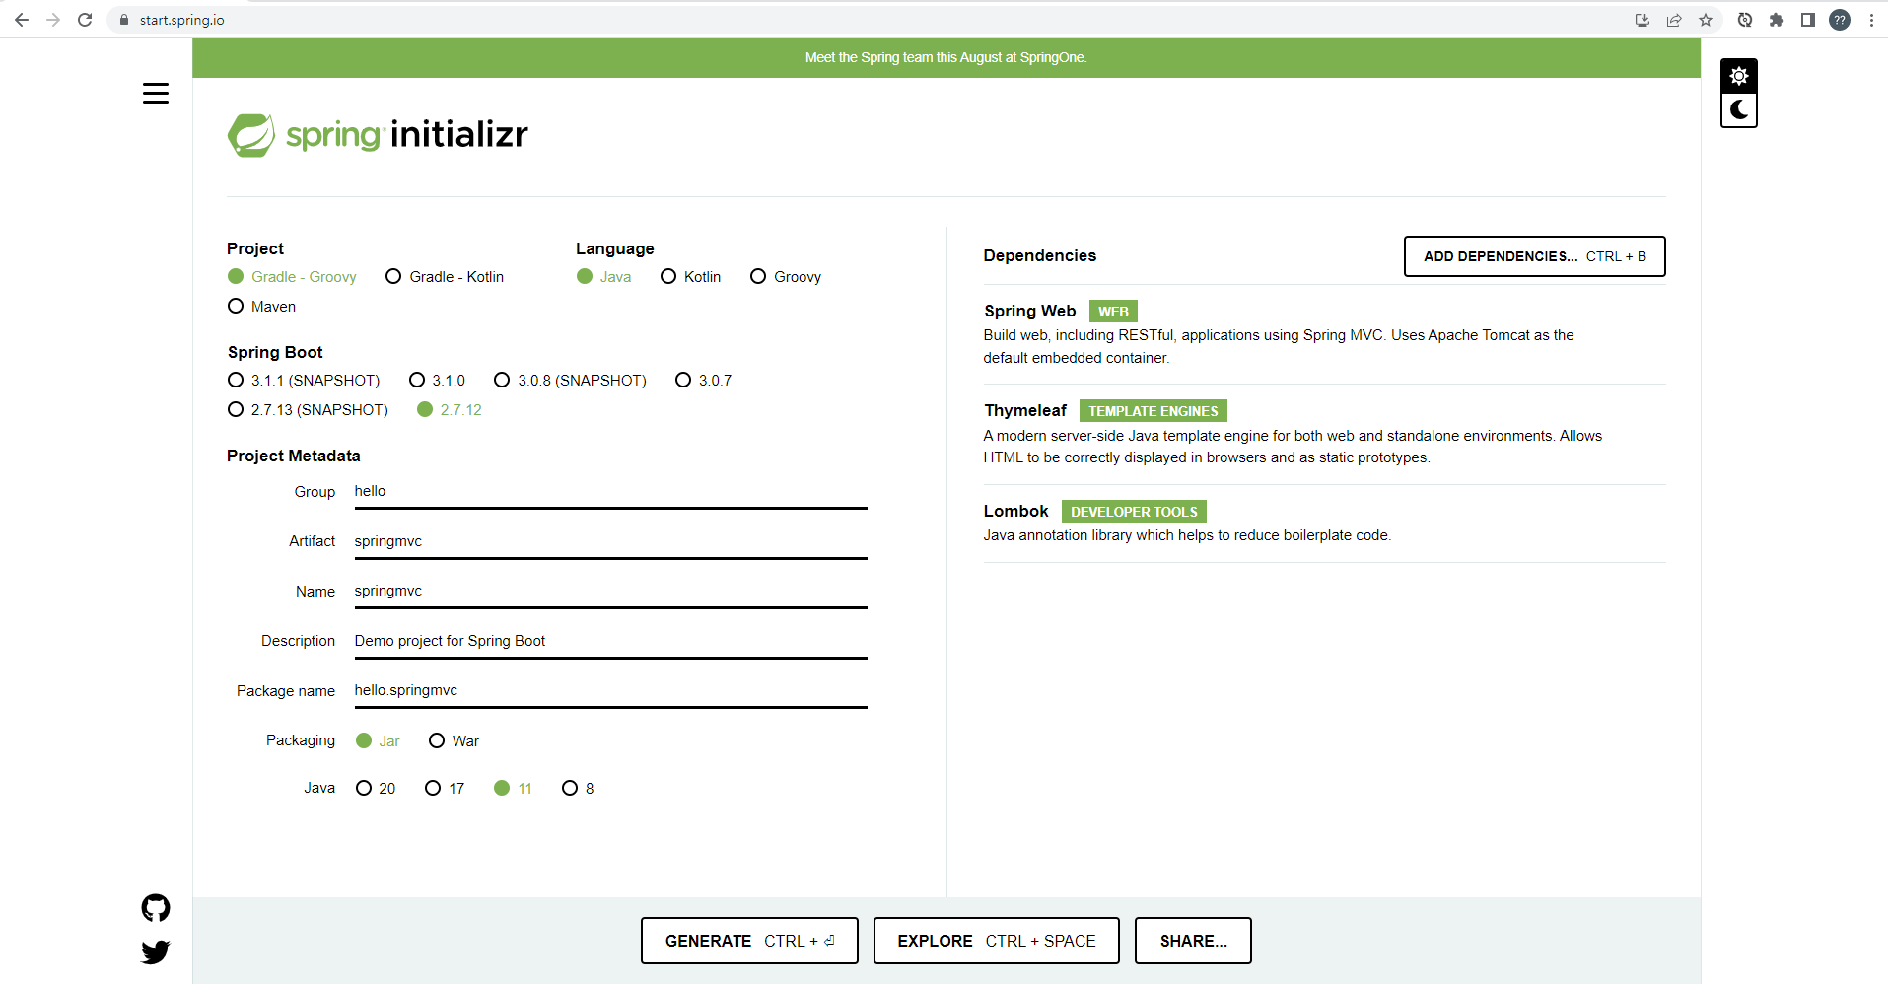Open the browser share icon

(x=1674, y=20)
